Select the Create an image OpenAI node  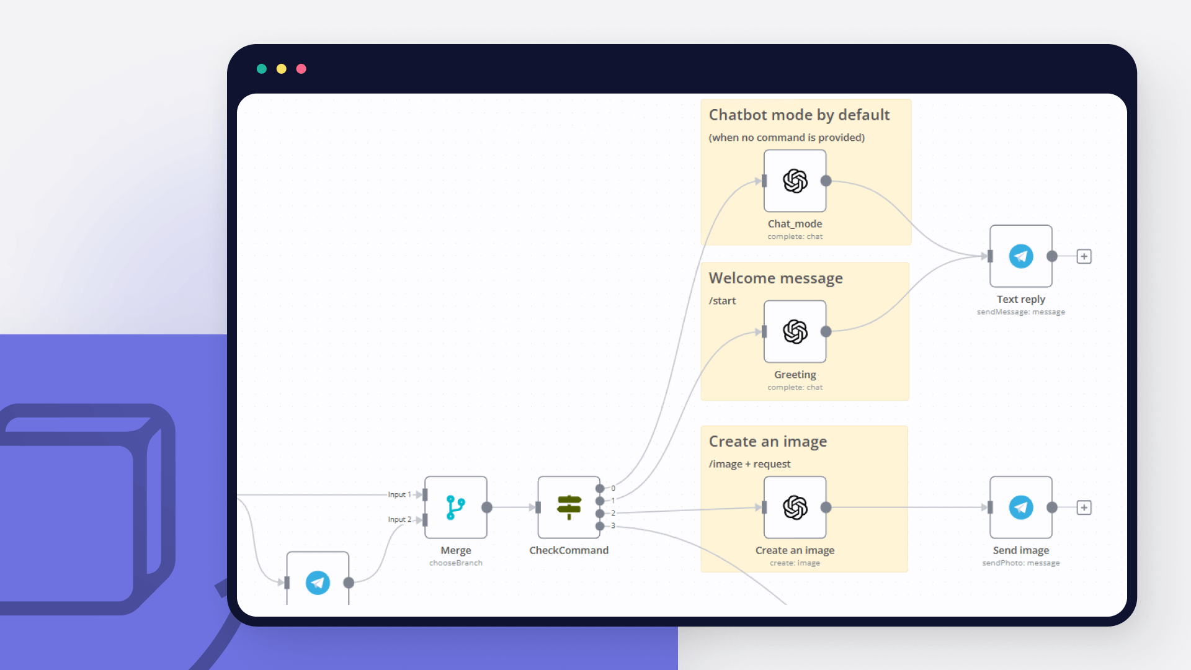(x=795, y=508)
